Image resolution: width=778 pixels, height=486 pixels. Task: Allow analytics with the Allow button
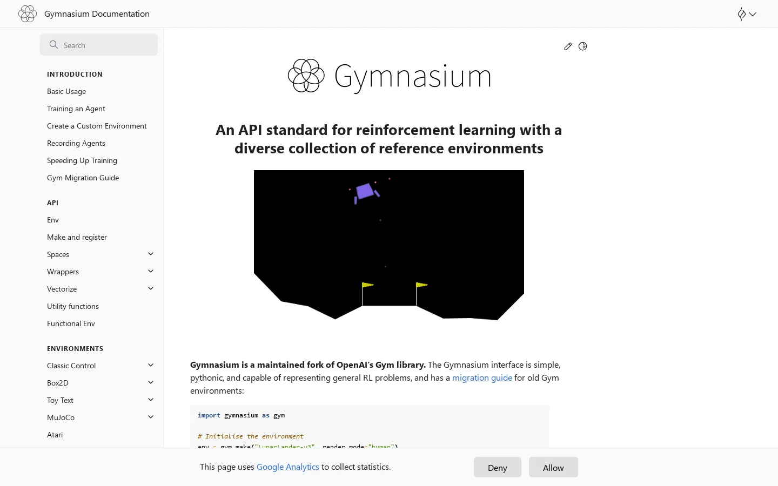tap(553, 467)
